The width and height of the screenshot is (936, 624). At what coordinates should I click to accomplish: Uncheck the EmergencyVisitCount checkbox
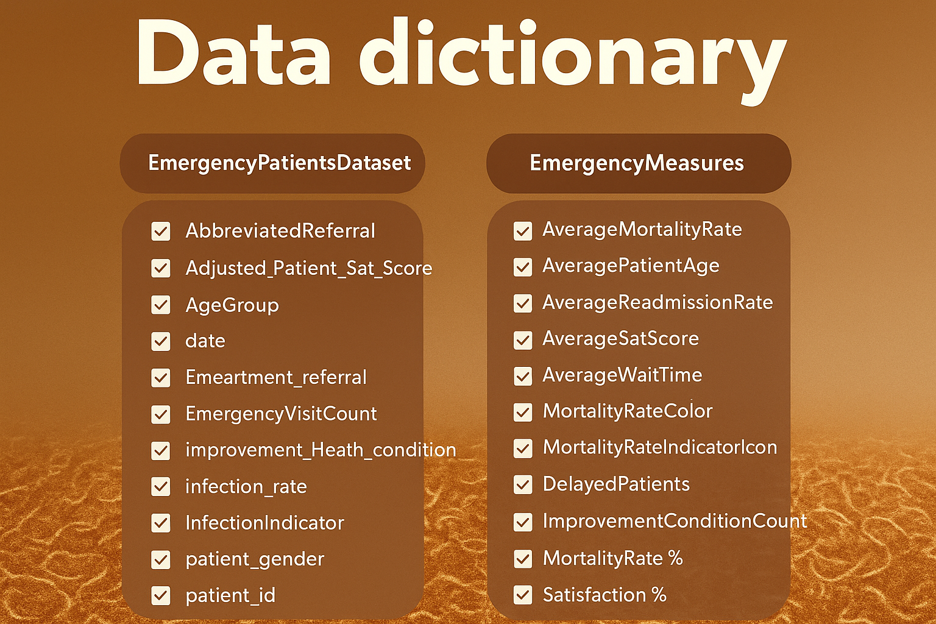click(x=161, y=414)
